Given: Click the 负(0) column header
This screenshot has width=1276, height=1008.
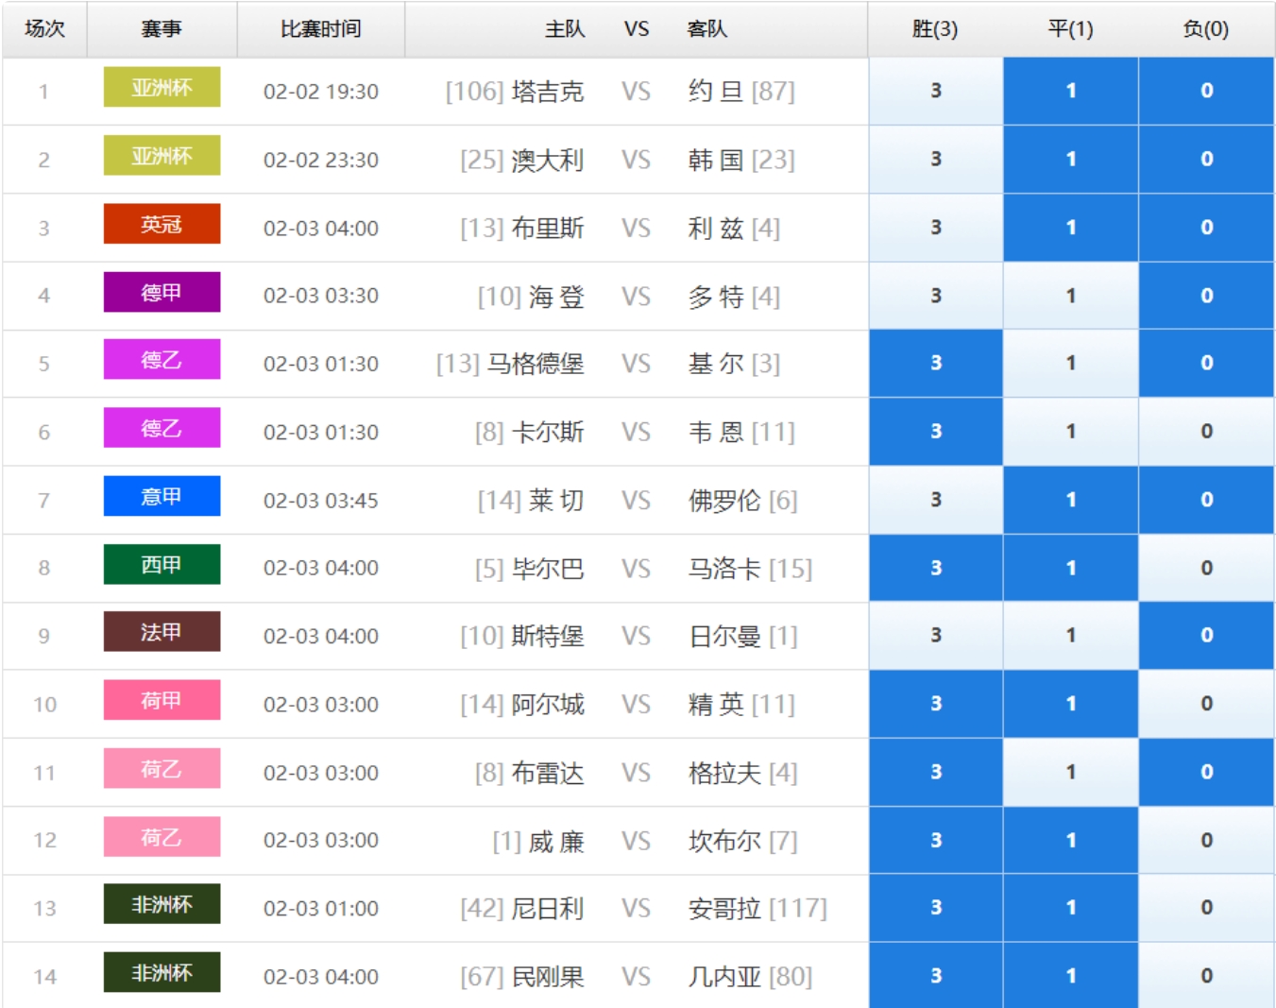Looking at the screenshot, I should click(1206, 29).
